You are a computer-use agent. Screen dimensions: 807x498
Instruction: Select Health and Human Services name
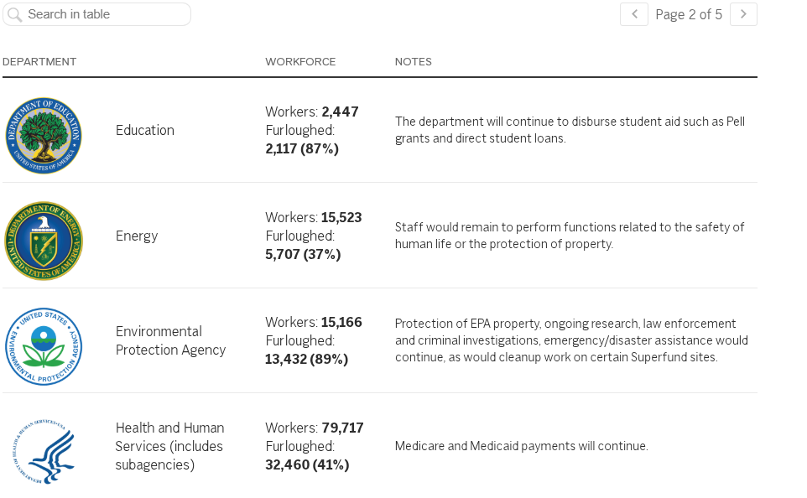[169, 446]
